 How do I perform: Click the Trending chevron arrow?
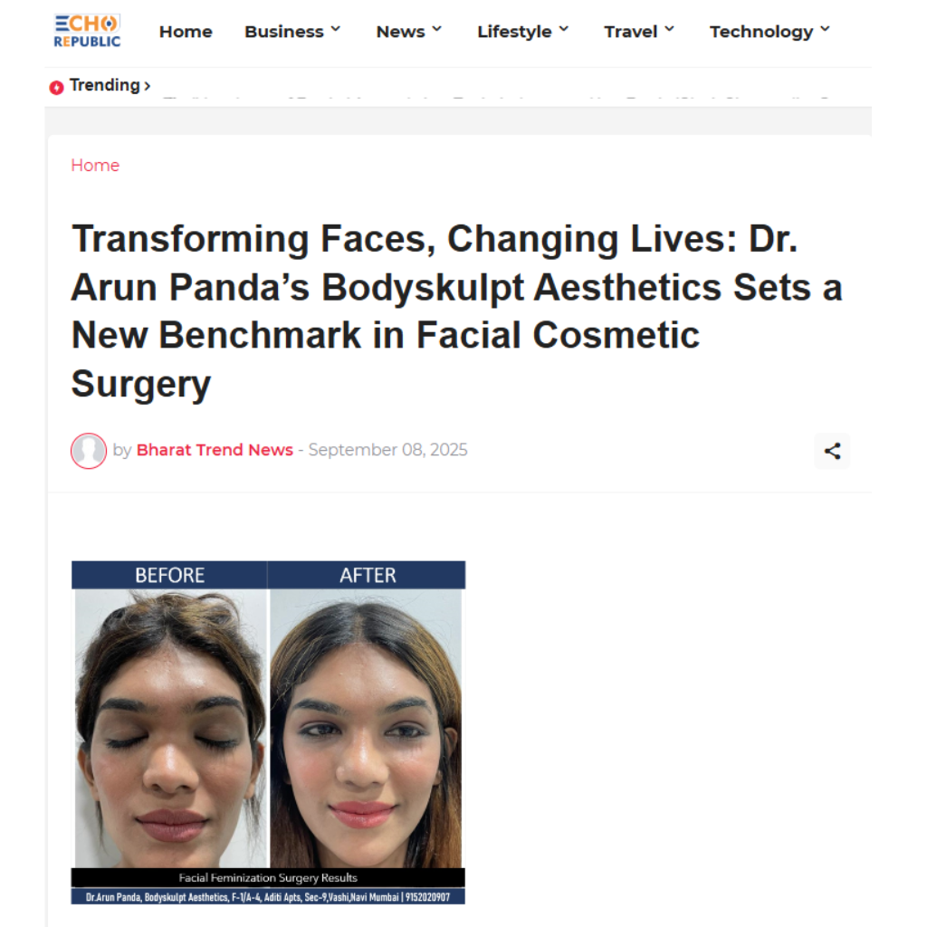pyautogui.click(x=148, y=86)
